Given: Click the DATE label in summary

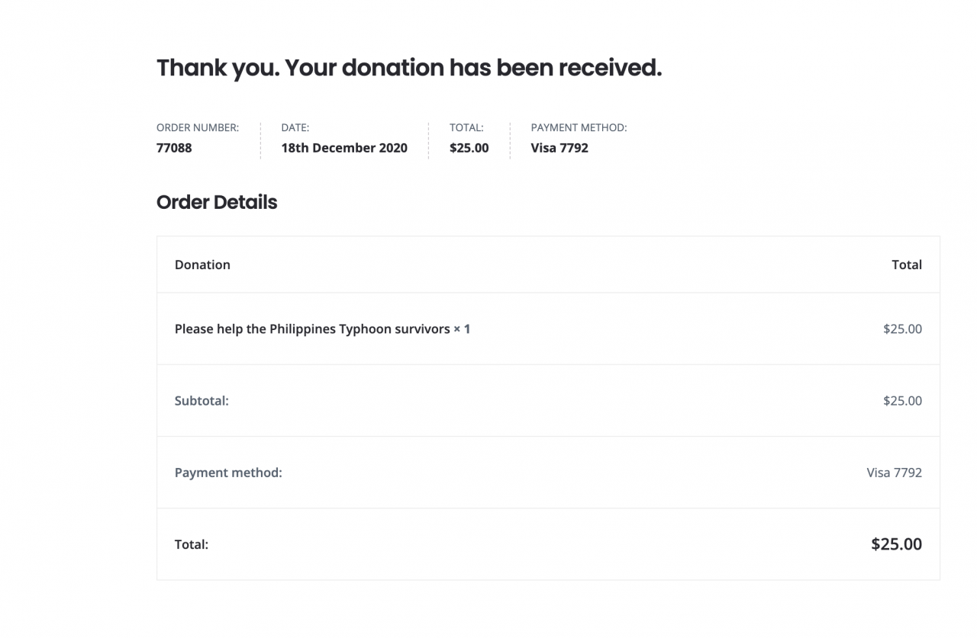Looking at the screenshot, I should tap(295, 128).
